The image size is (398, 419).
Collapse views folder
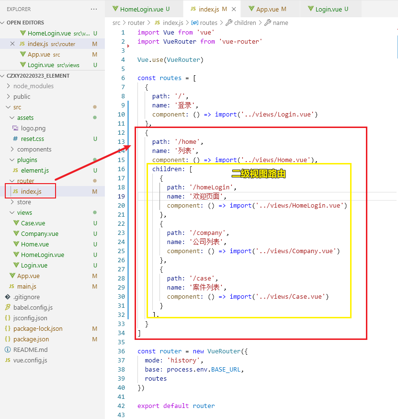24,212
